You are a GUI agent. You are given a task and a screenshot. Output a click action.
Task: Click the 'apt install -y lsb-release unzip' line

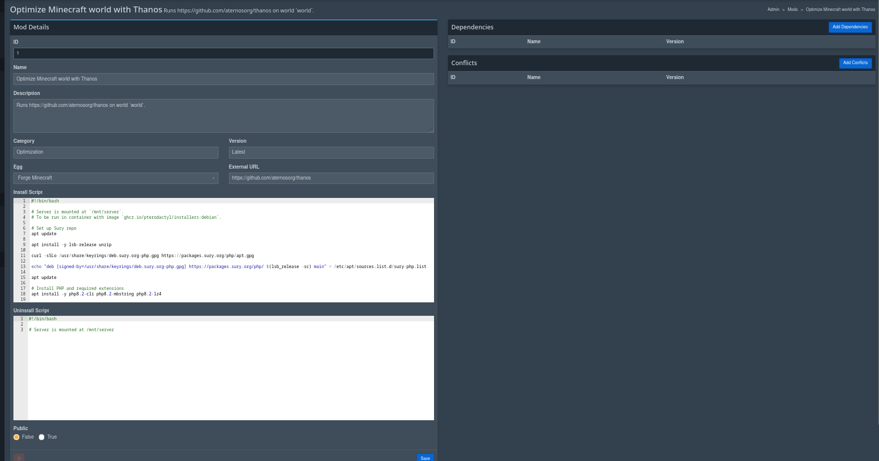[71, 245]
